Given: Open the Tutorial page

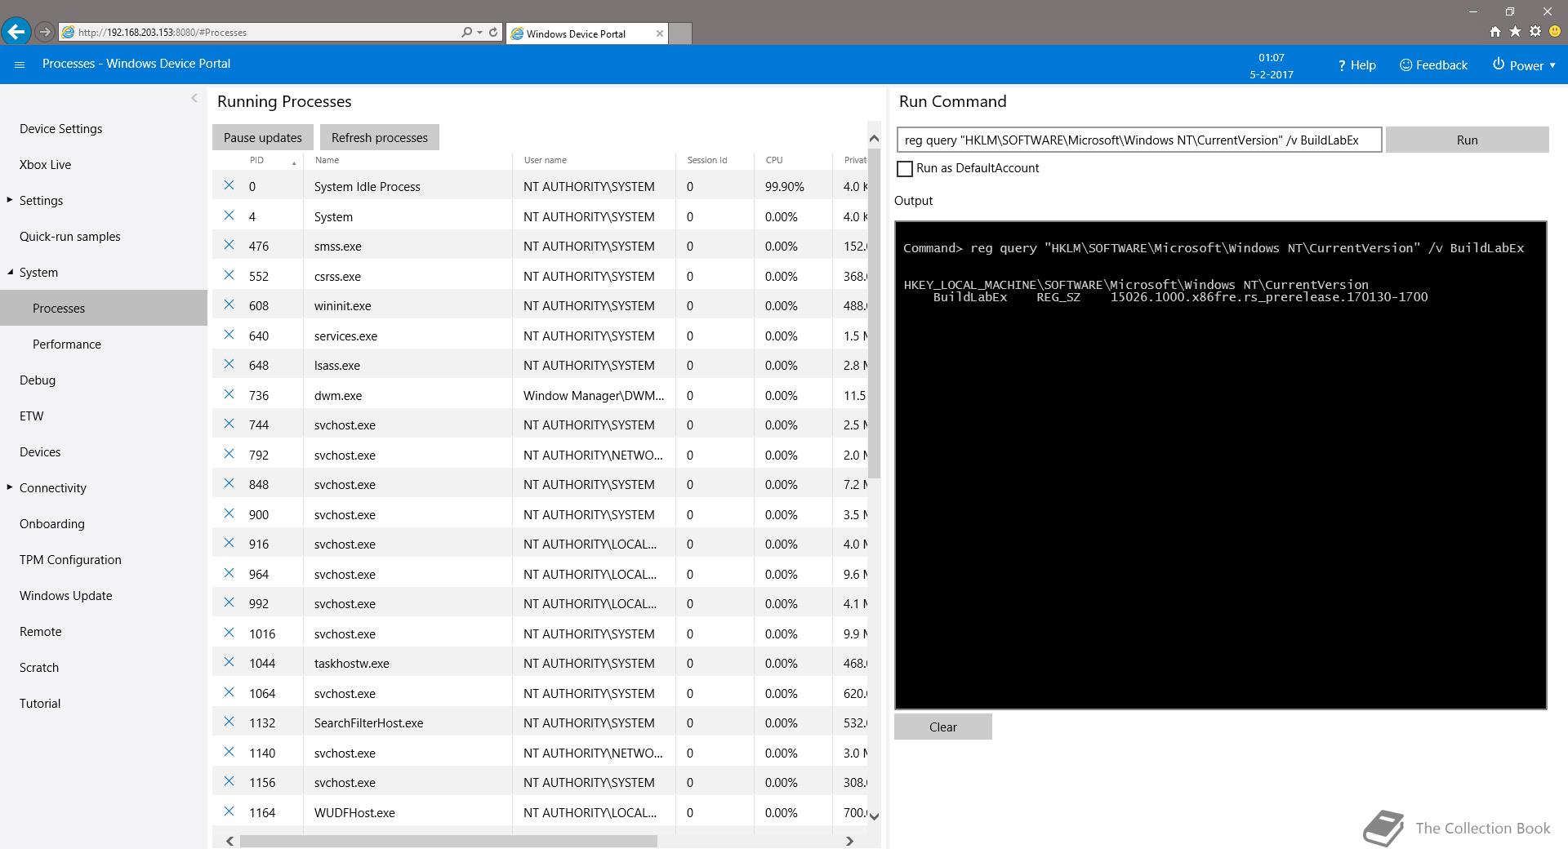Looking at the screenshot, I should 40,704.
